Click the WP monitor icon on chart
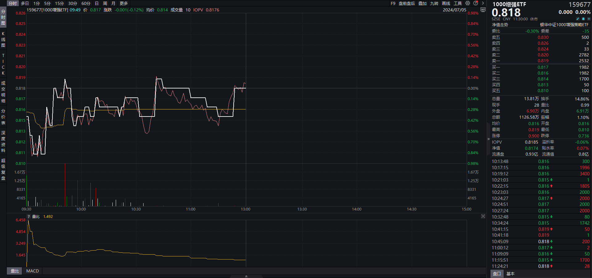 [483, 10]
